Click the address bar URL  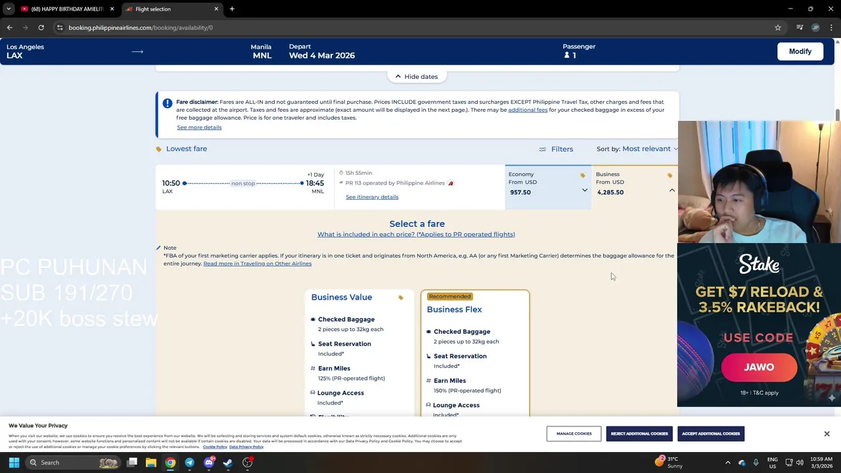click(x=141, y=28)
